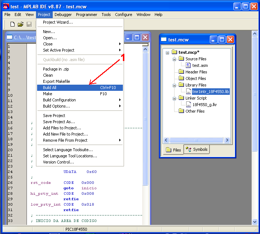Open the Programmer menu
The height and width of the screenshot is (234, 260).
(87, 15)
